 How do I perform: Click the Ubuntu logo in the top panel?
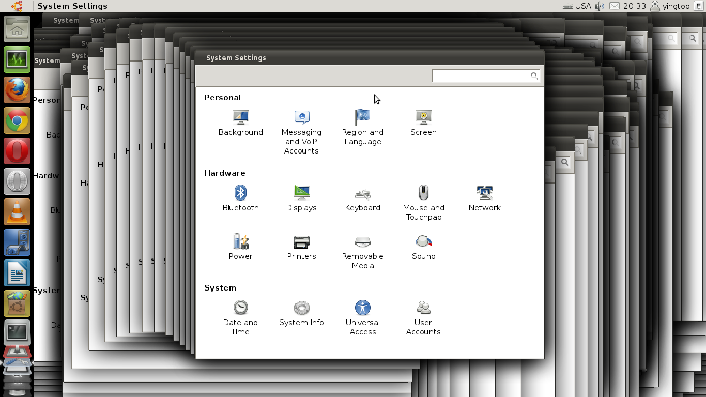[x=17, y=6]
